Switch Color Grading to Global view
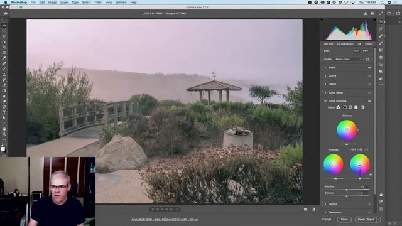The height and width of the screenshot is (226, 402). [362, 107]
